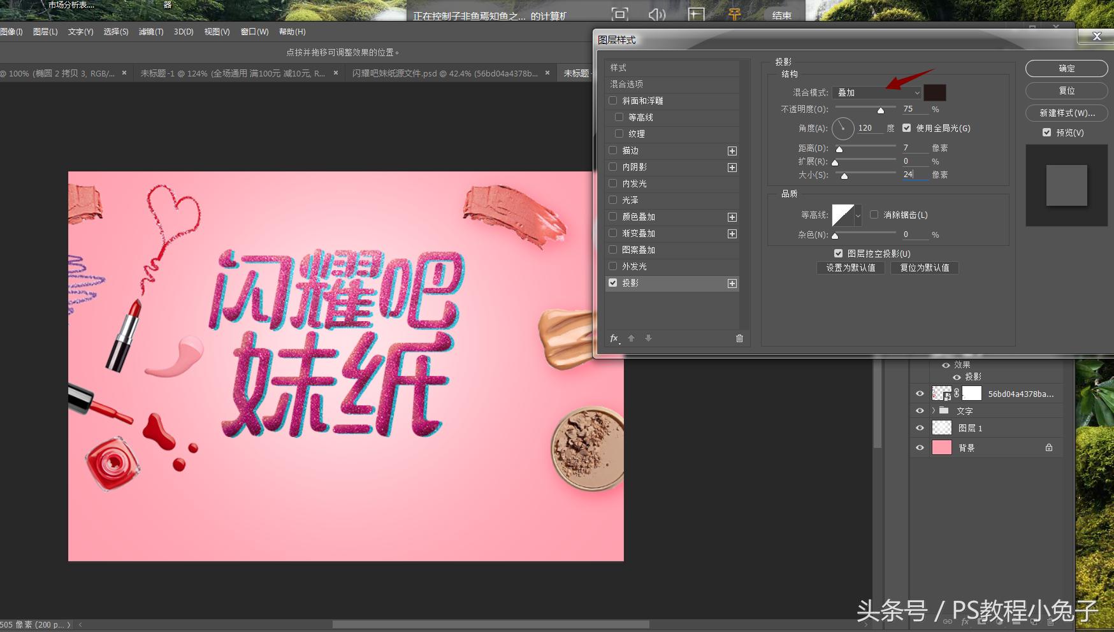Click the 确定 button to confirm
This screenshot has height=632, width=1114.
1066,68
